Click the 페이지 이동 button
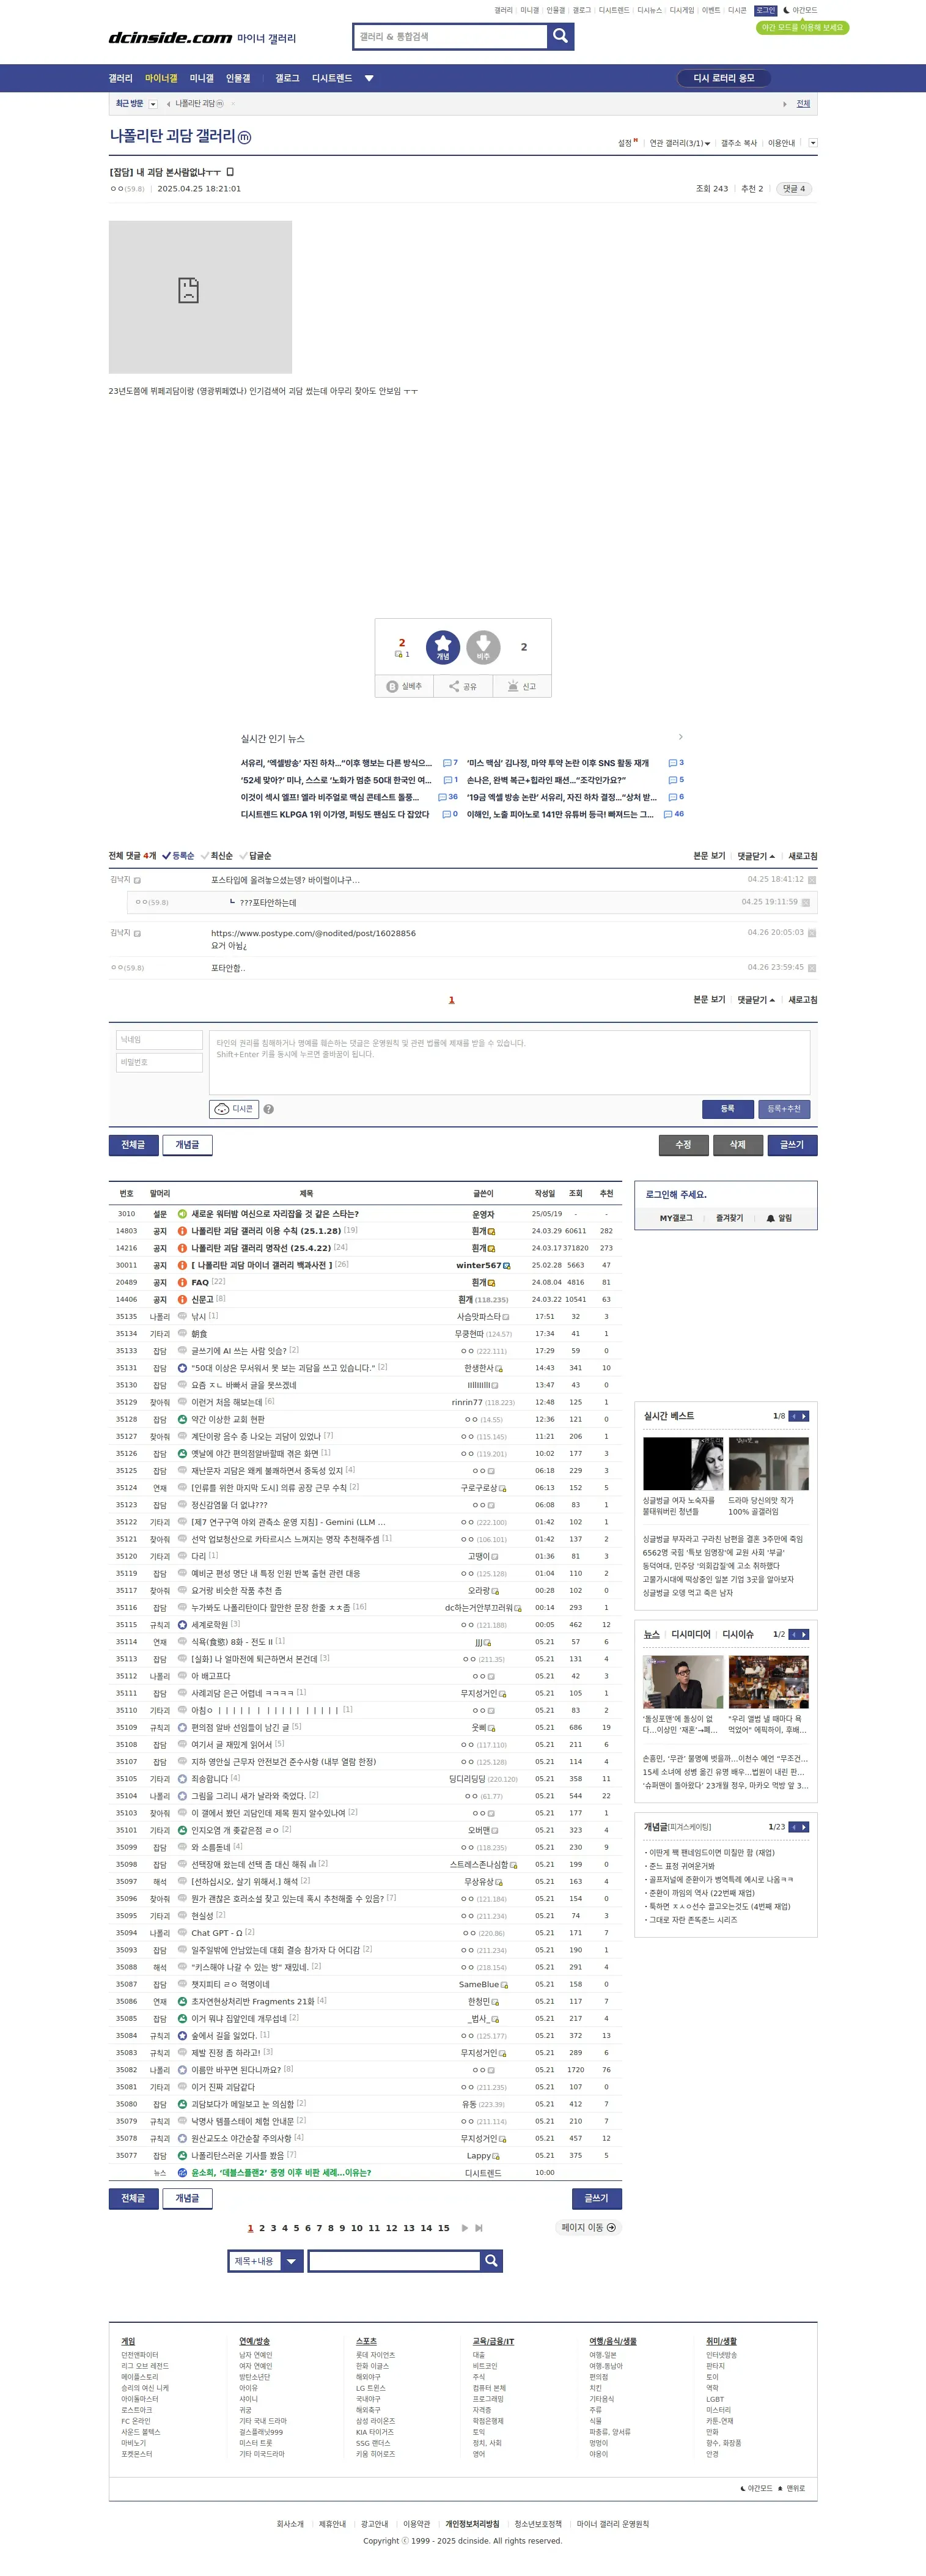 [589, 2227]
